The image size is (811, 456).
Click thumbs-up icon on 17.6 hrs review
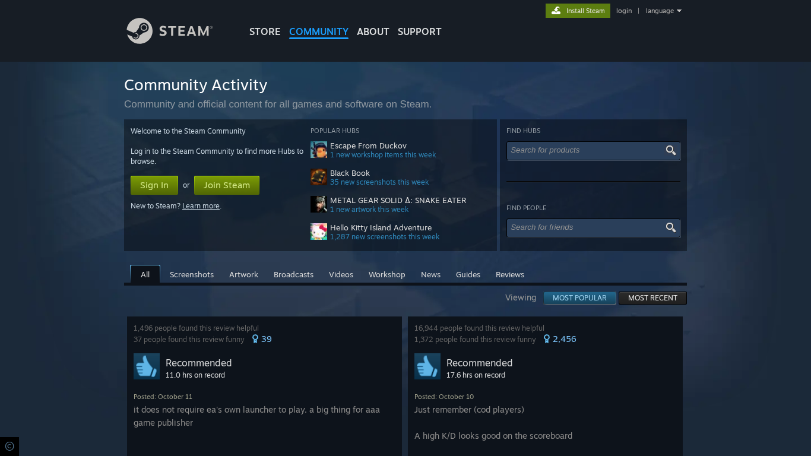click(x=427, y=366)
